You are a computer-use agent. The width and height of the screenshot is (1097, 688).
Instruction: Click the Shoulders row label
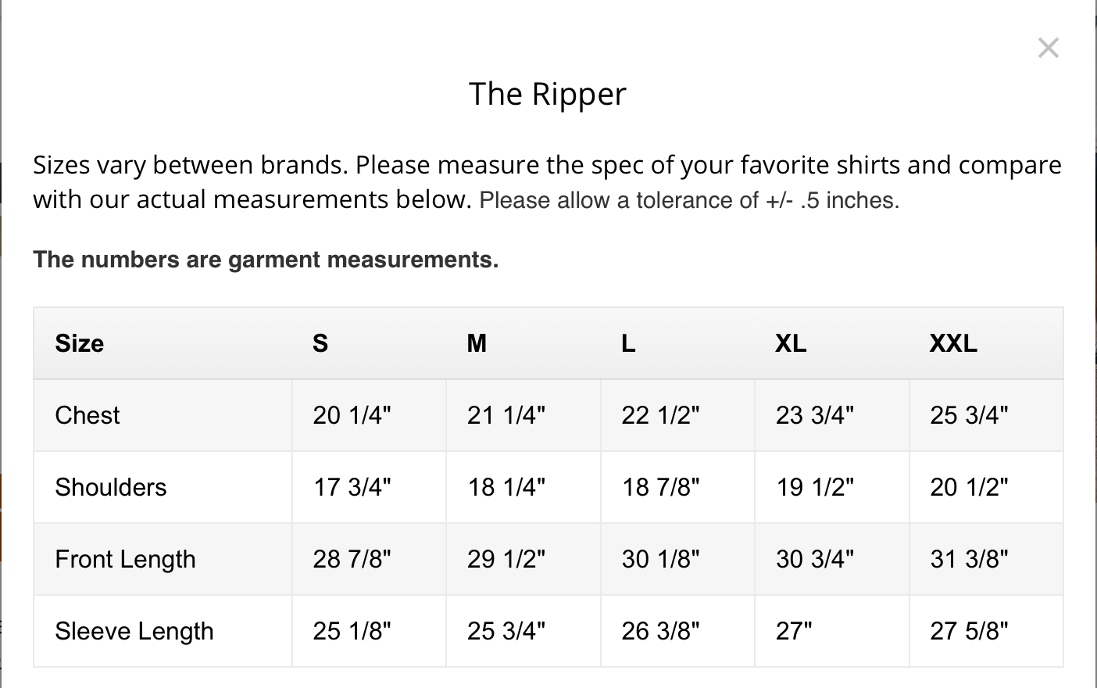111,487
